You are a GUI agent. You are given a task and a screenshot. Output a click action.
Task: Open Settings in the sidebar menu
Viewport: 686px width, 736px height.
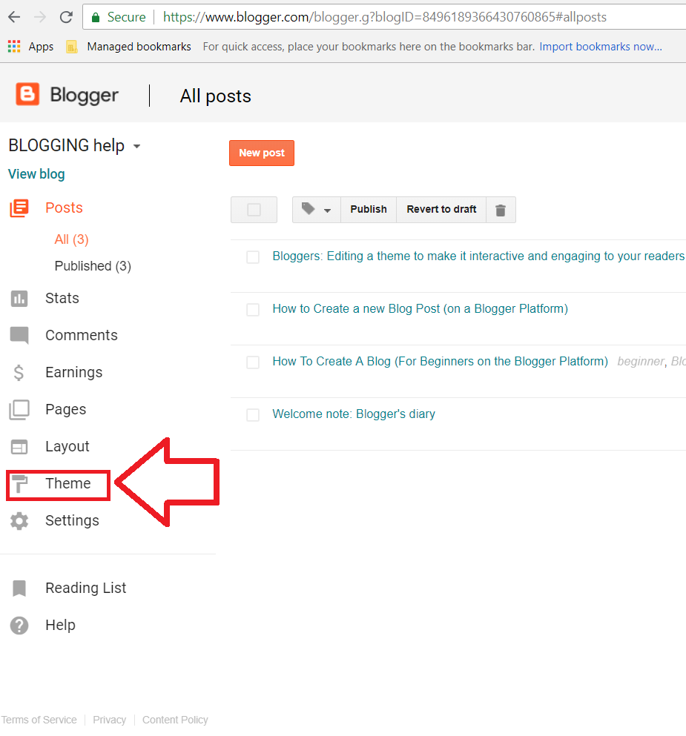(x=72, y=520)
